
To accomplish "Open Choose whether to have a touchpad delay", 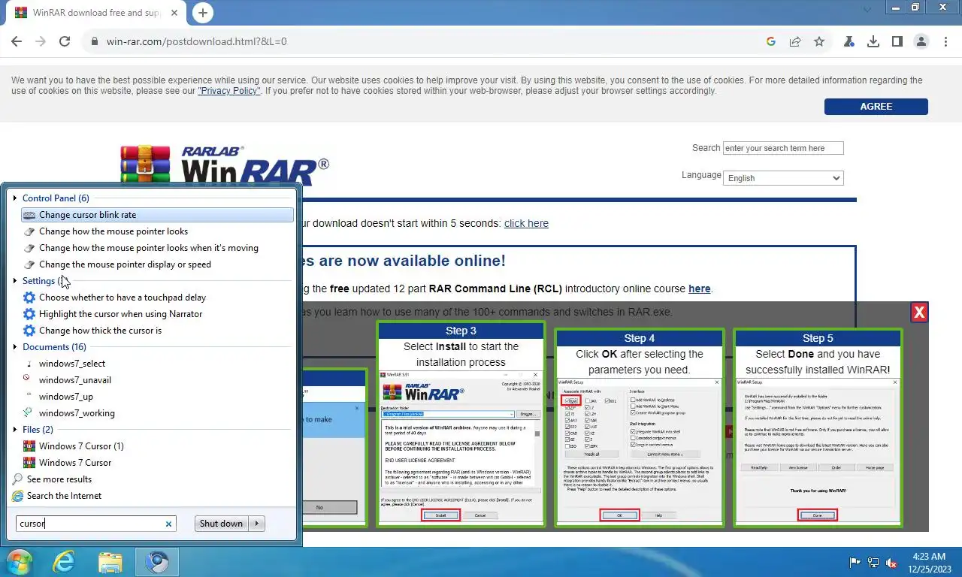I will [157, 298].
